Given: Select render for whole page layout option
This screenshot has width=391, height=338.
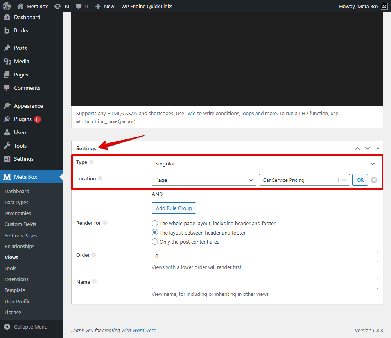Looking at the screenshot, I should pyautogui.click(x=155, y=223).
